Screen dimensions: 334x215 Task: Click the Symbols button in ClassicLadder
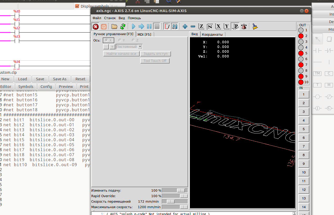click(x=26, y=86)
